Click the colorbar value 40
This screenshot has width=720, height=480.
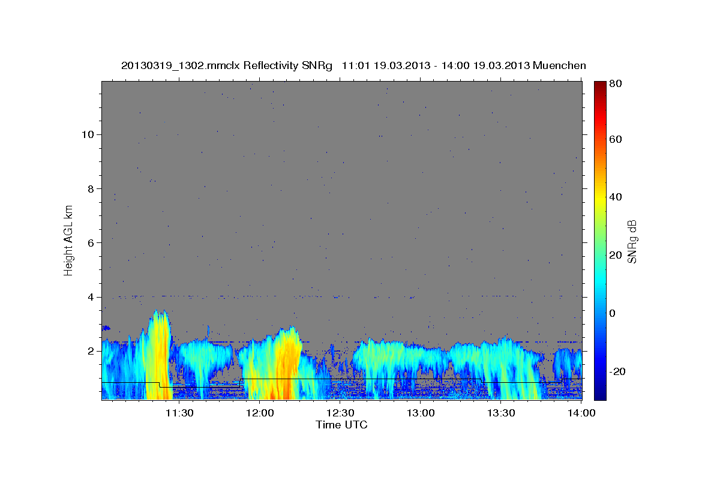(617, 197)
